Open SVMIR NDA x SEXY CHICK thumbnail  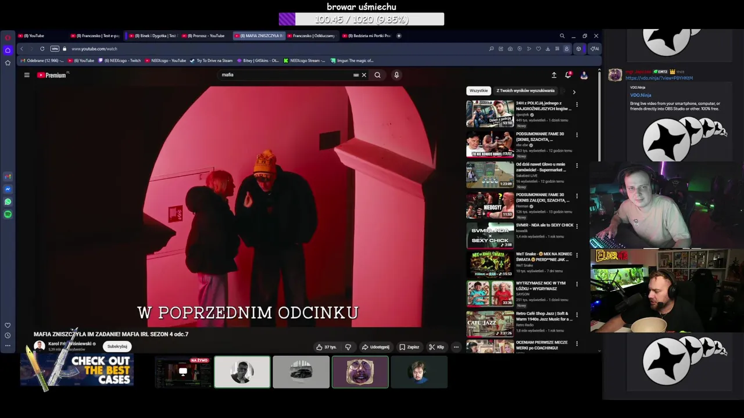click(490, 235)
